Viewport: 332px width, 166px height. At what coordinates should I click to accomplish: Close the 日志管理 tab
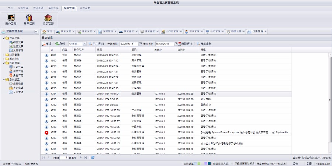tap(265, 32)
